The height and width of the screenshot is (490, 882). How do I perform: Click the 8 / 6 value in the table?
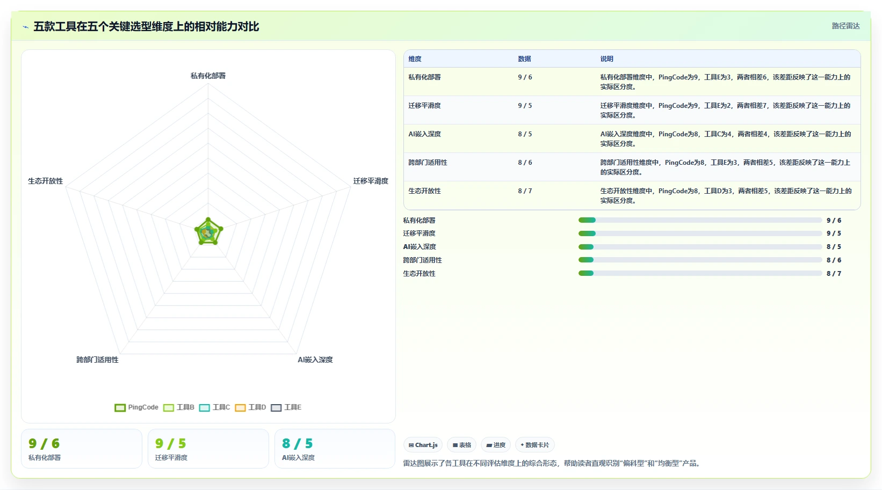pyautogui.click(x=525, y=163)
